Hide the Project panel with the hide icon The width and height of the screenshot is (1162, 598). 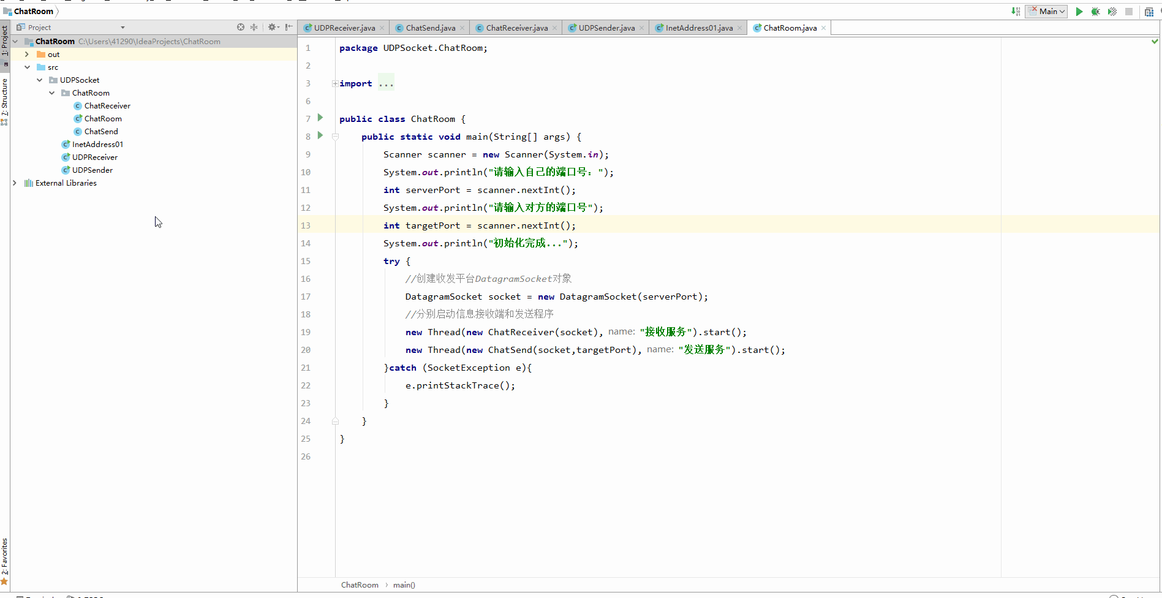(289, 27)
